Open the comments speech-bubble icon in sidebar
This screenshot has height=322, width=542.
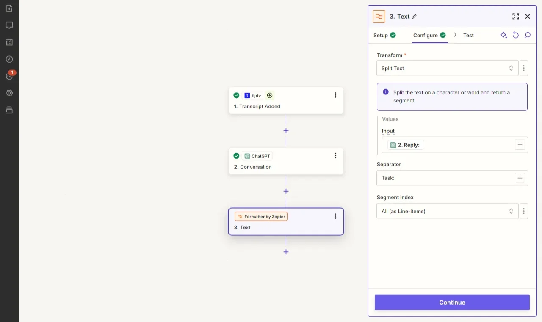pos(9,25)
